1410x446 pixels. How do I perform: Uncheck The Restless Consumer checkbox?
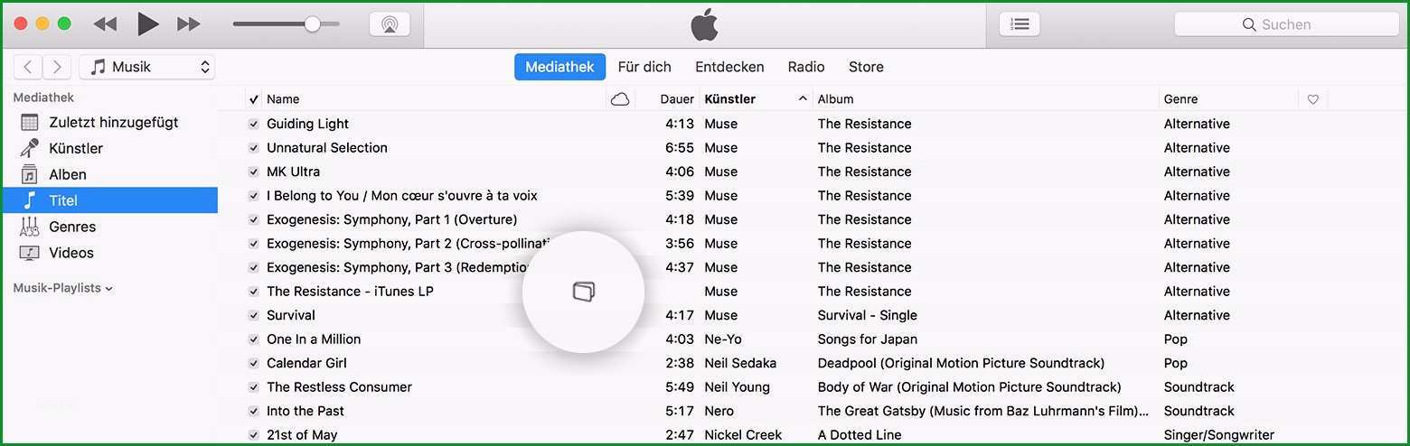tap(254, 387)
